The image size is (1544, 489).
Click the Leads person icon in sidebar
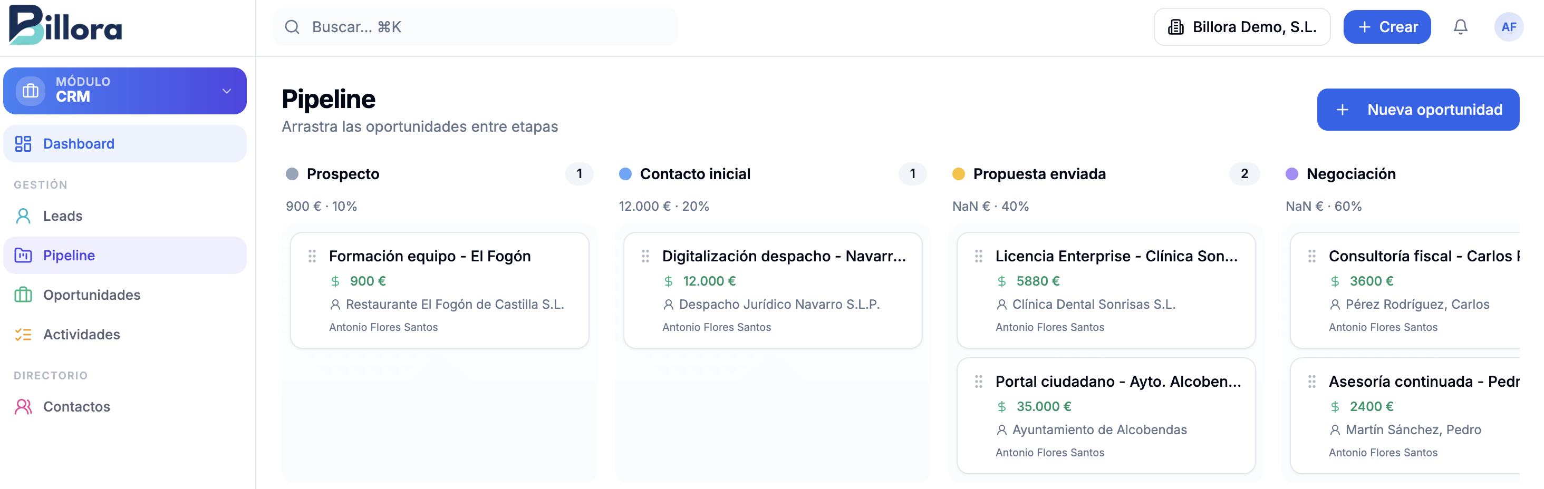pyautogui.click(x=23, y=215)
